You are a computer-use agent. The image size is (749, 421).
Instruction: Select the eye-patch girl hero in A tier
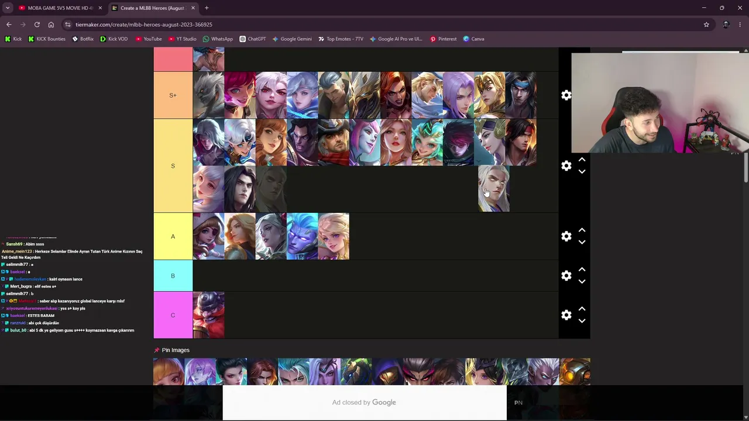click(209, 236)
